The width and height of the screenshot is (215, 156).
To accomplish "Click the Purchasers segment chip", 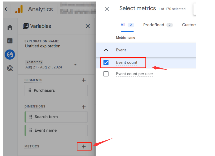I will (x=56, y=91).
